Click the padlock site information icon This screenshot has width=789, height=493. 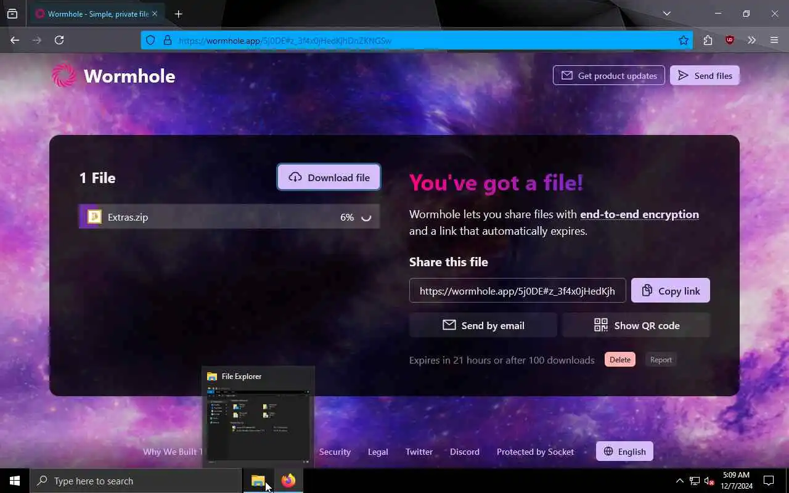pyautogui.click(x=167, y=40)
